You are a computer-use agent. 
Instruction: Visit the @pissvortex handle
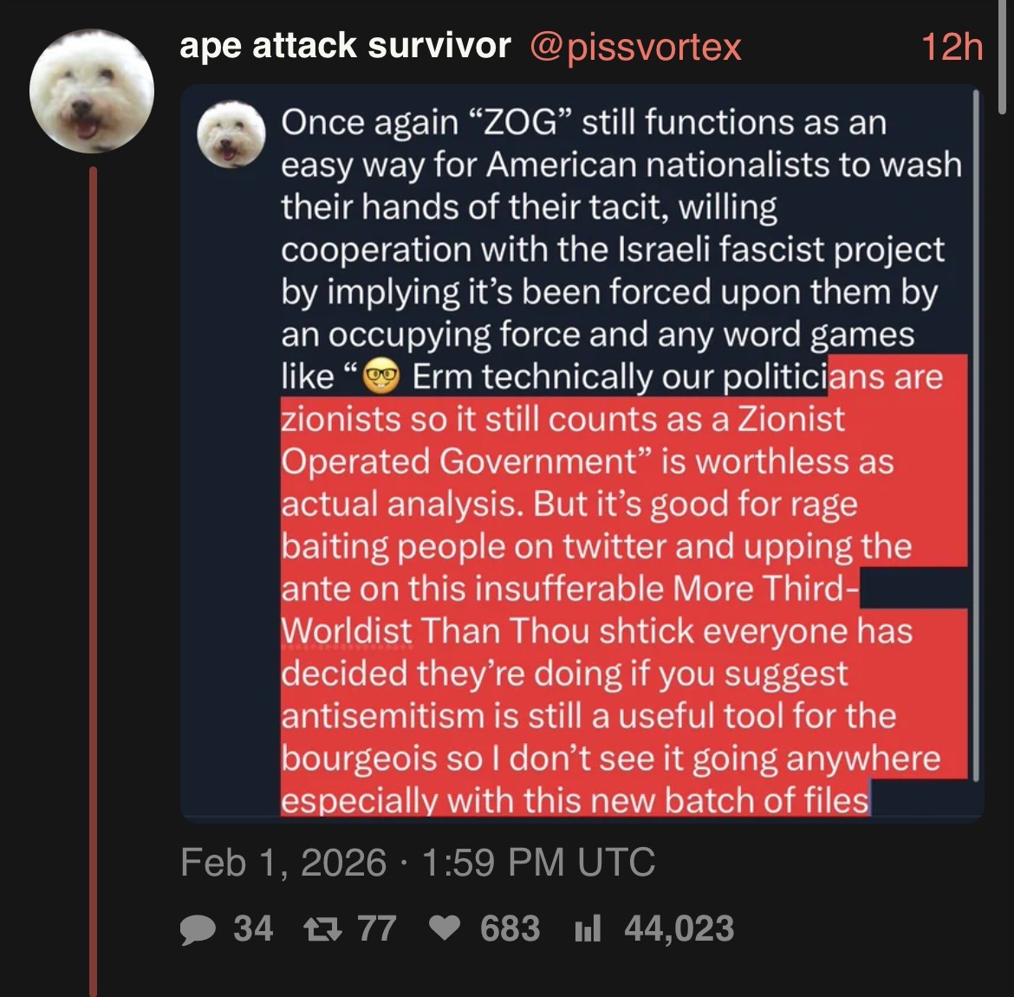point(635,47)
